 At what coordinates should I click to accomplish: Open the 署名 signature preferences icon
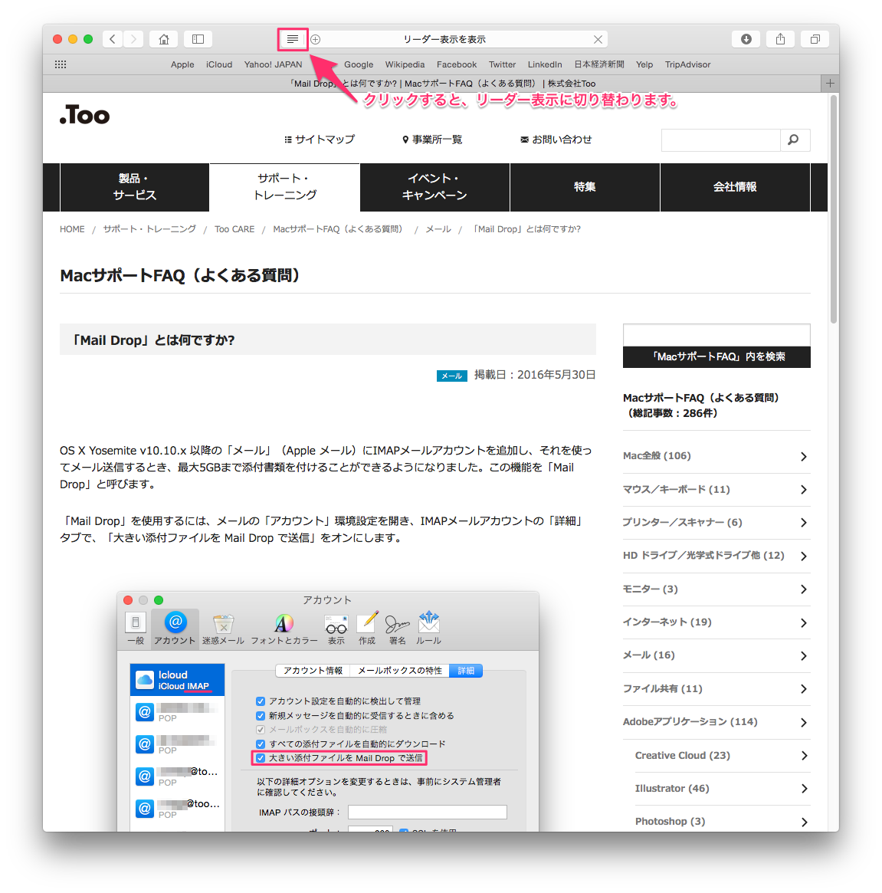[x=398, y=629]
